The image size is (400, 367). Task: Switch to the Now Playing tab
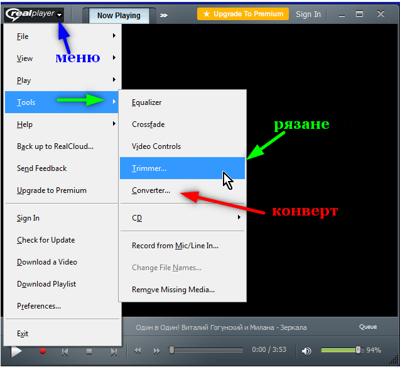[x=119, y=15]
